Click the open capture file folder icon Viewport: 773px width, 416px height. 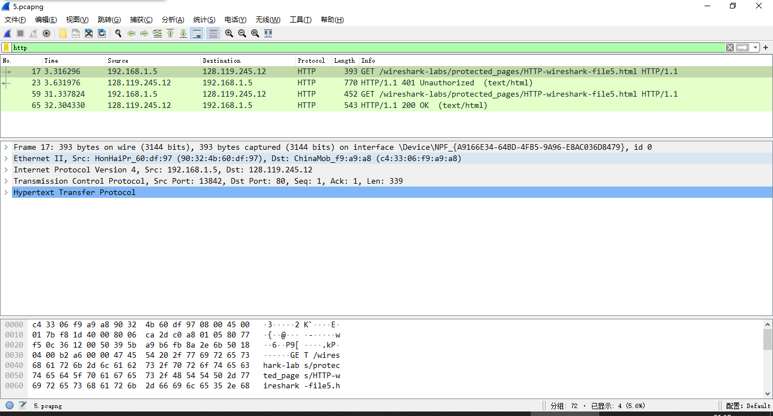click(x=63, y=33)
